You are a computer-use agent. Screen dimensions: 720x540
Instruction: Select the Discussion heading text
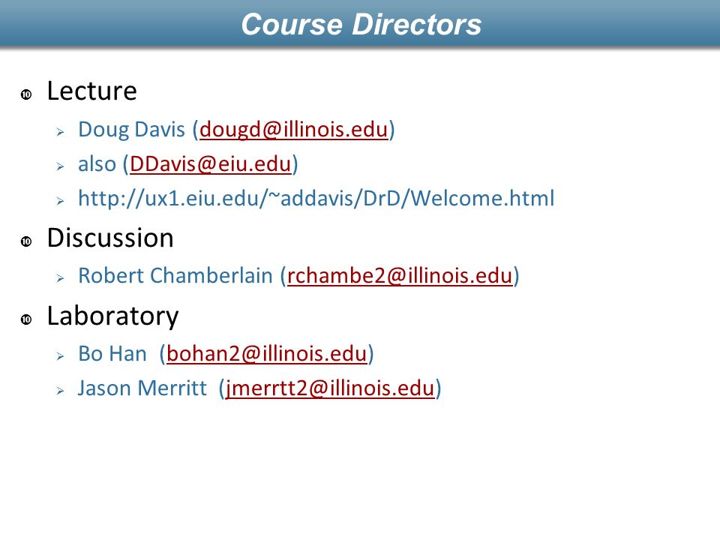coord(110,238)
